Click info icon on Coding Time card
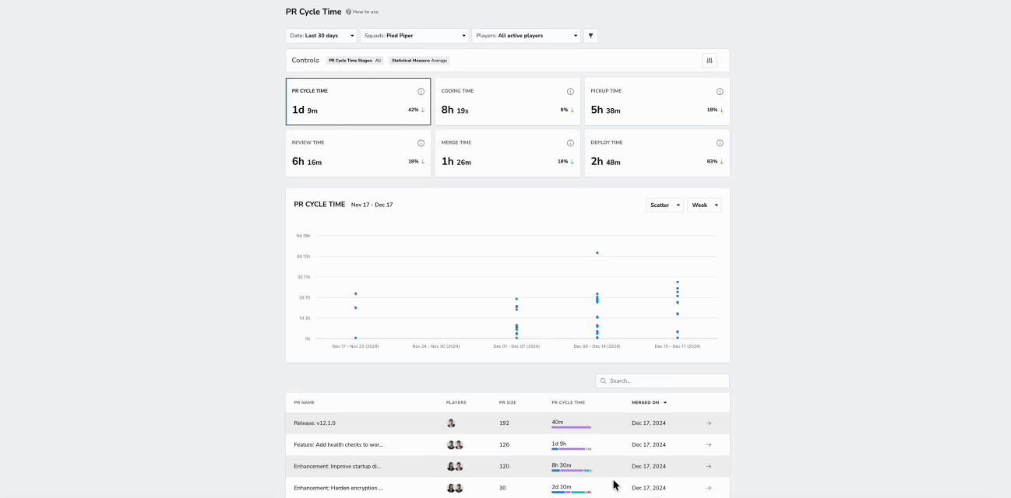 tap(570, 92)
